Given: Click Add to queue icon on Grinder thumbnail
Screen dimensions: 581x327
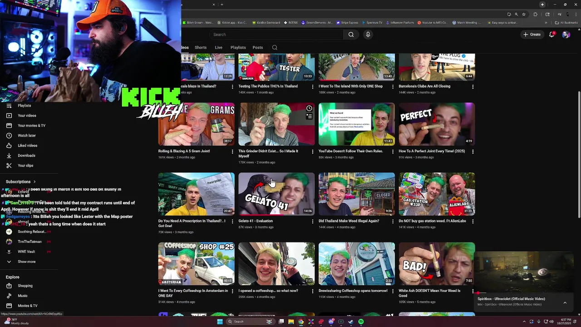Looking at the screenshot, I should pos(309,116).
